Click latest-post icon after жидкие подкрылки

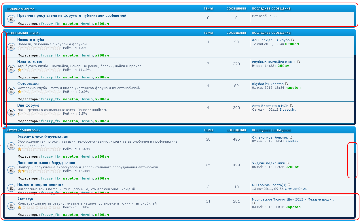pos(288,163)
